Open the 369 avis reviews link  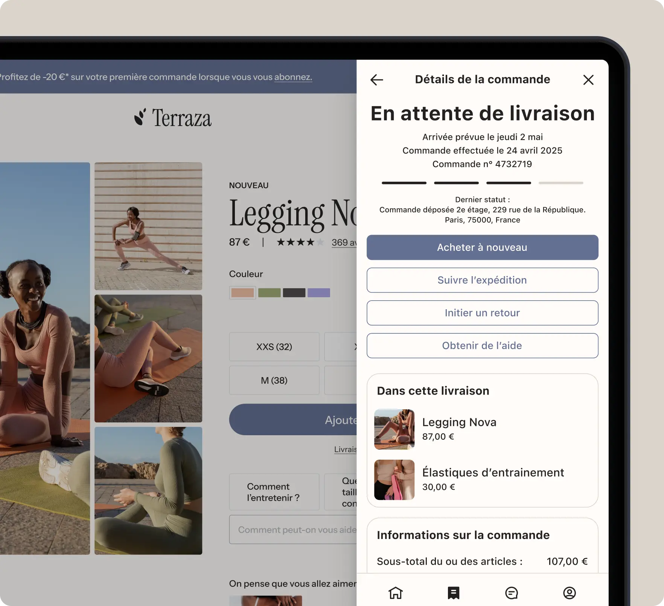(344, 243)
